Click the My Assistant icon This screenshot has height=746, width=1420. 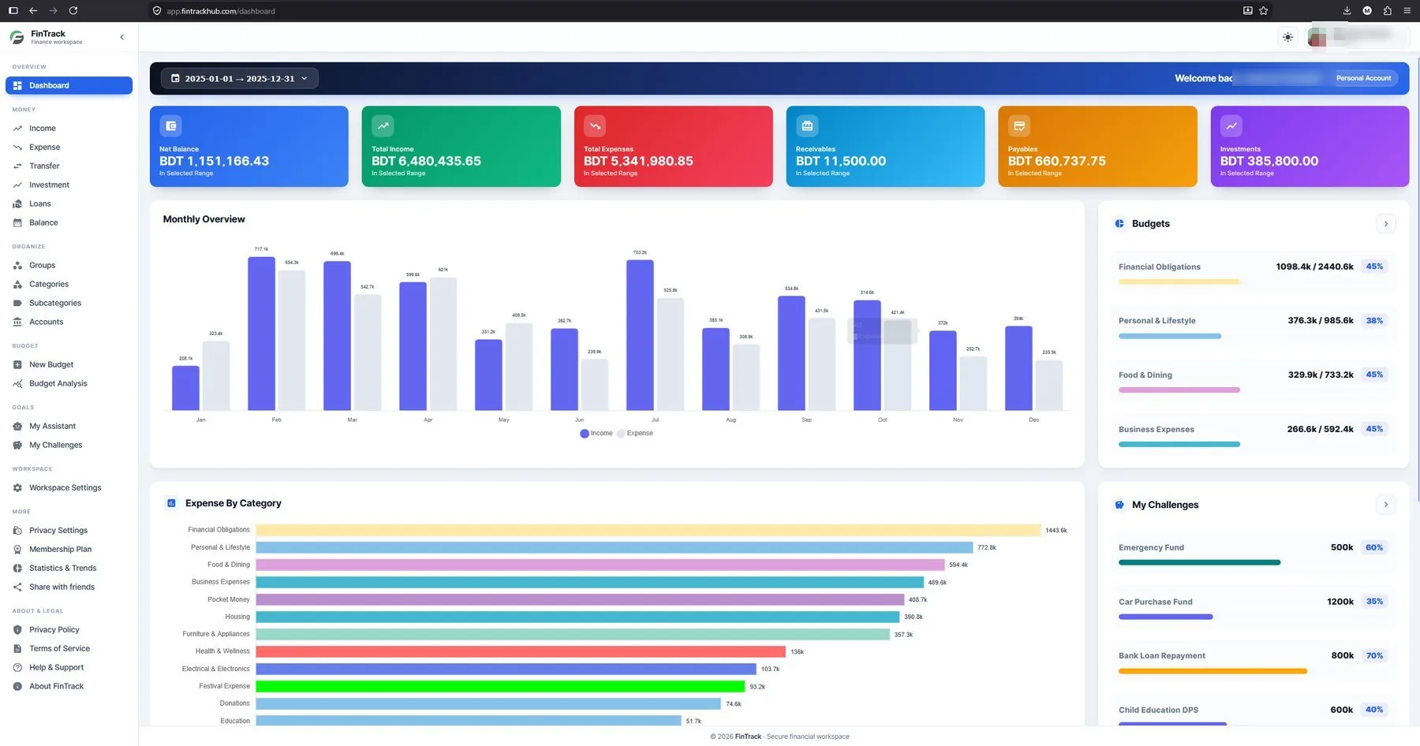(17, 426)
